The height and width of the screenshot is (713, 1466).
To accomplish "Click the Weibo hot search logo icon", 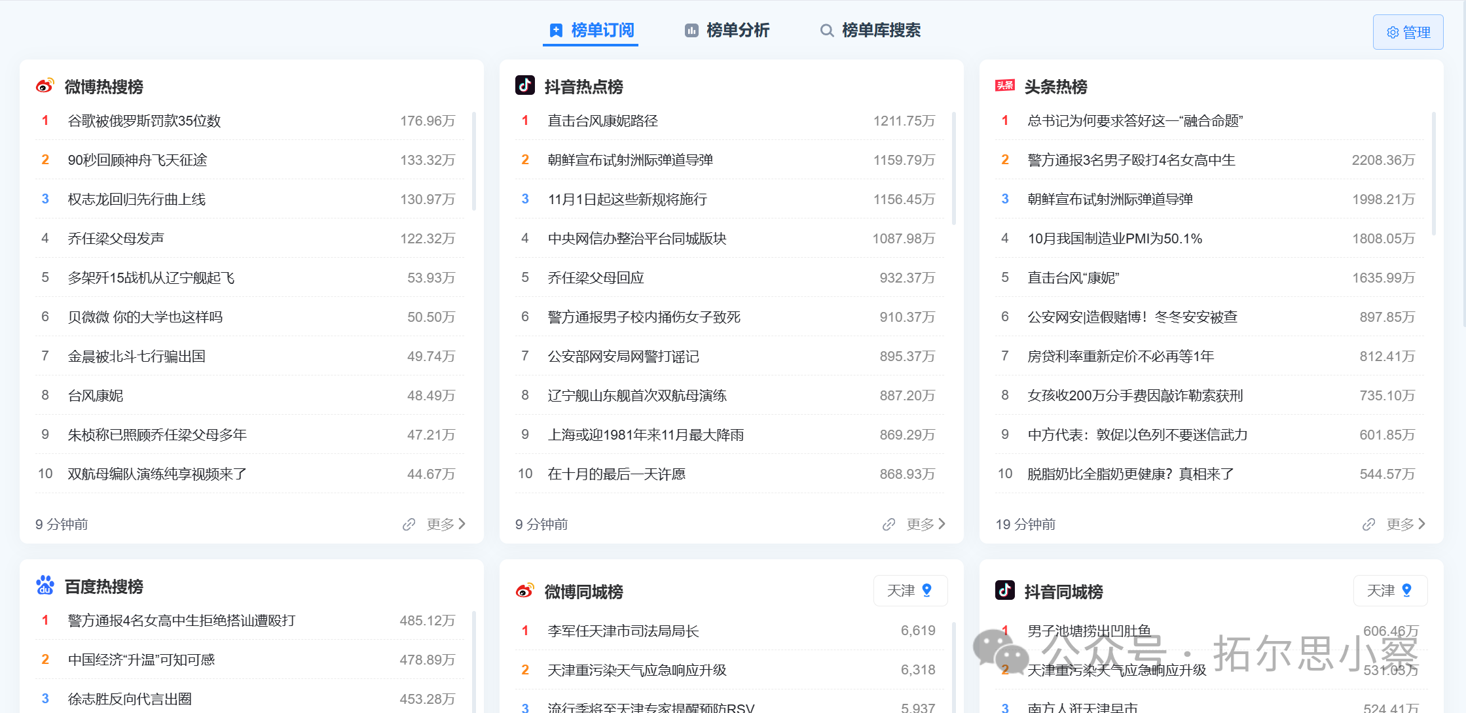I will 45,86.
